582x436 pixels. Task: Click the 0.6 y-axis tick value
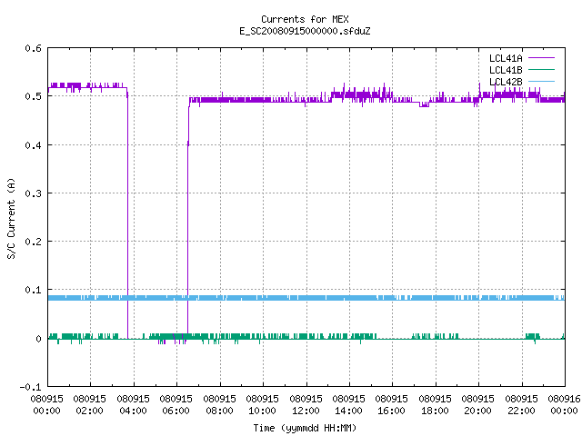tap(33, 48)
